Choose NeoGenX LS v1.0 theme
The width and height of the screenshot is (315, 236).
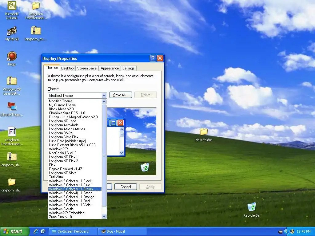click(x=75, y=153)
